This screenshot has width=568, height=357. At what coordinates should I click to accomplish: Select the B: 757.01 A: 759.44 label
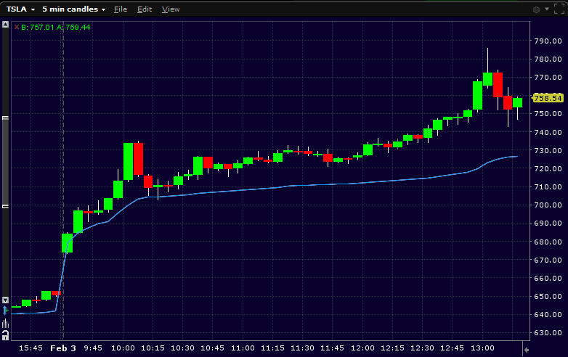click(x=55, y=27)
